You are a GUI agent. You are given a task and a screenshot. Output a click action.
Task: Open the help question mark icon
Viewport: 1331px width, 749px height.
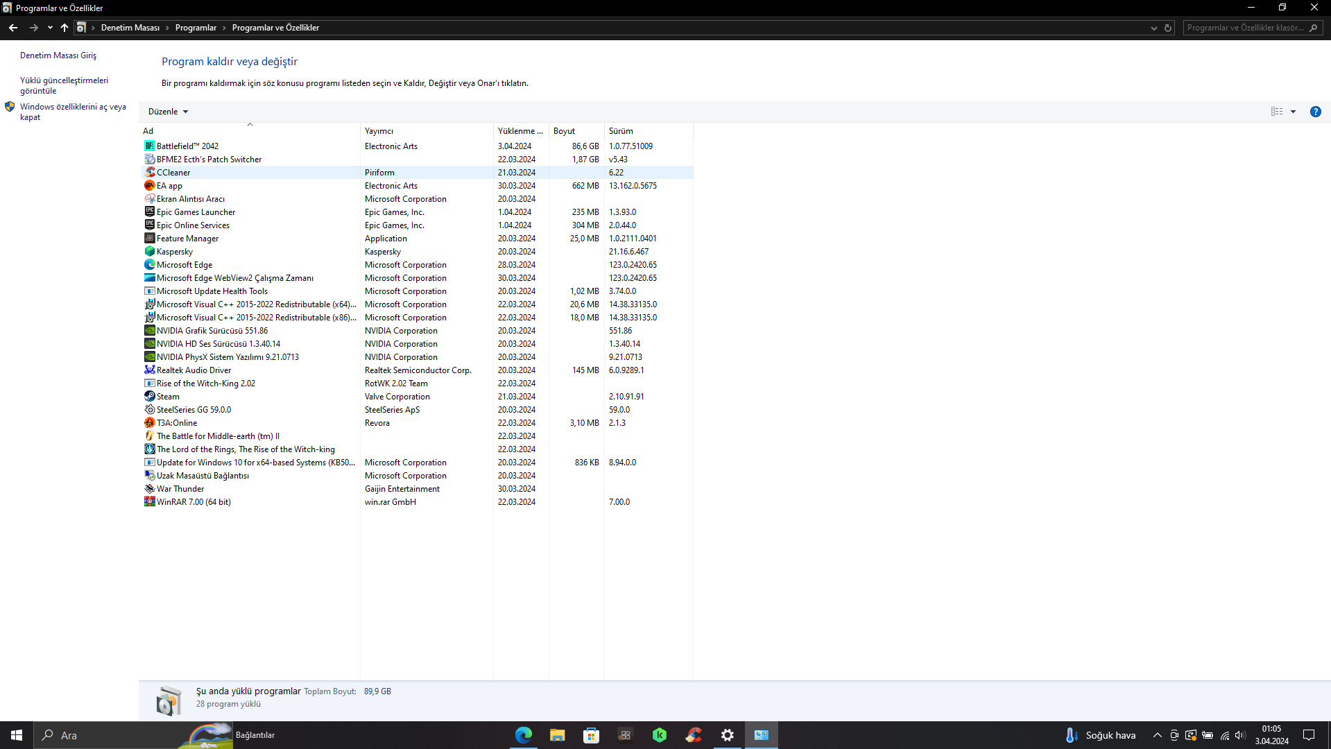(x=1315, y=112)
